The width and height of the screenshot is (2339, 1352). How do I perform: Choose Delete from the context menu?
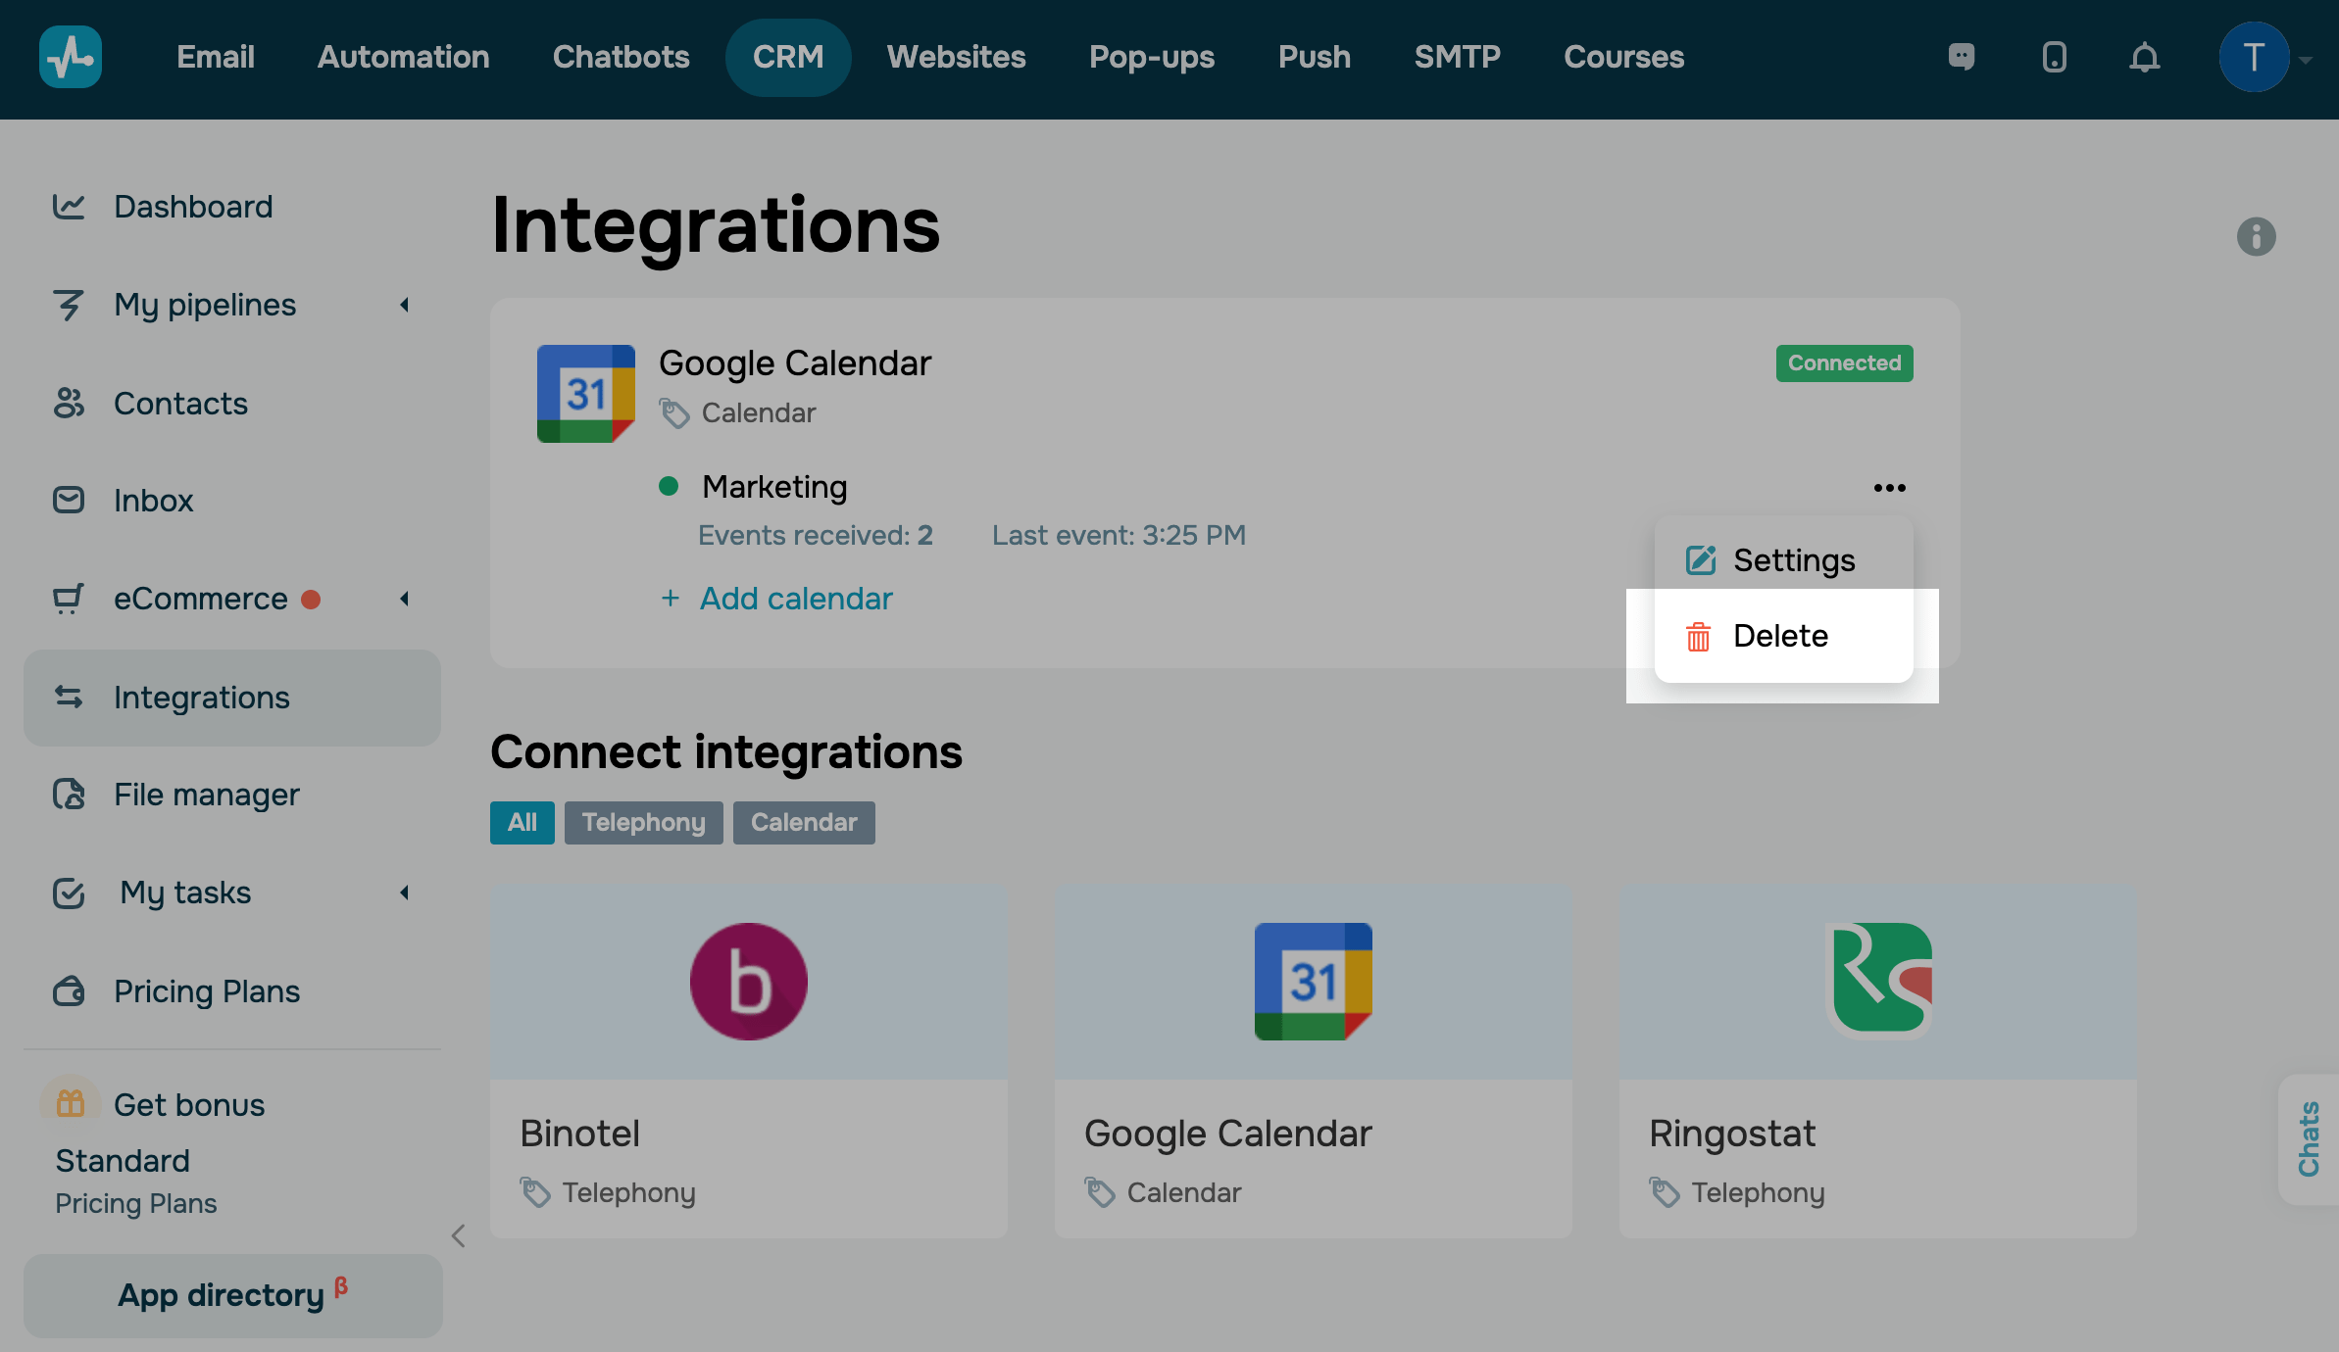click(1779, 636)
